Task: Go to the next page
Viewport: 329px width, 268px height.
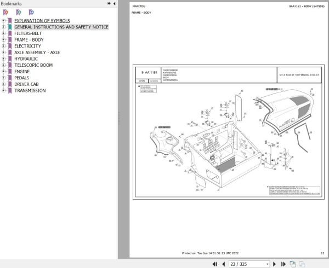Action: [274, 264]
